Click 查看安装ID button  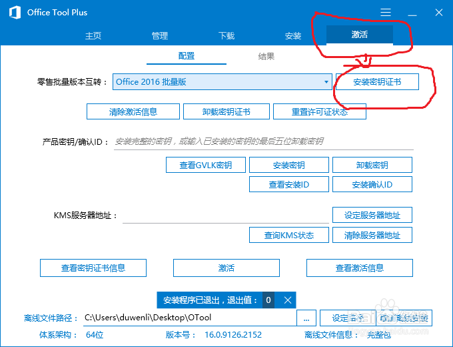tap(289, 184)
